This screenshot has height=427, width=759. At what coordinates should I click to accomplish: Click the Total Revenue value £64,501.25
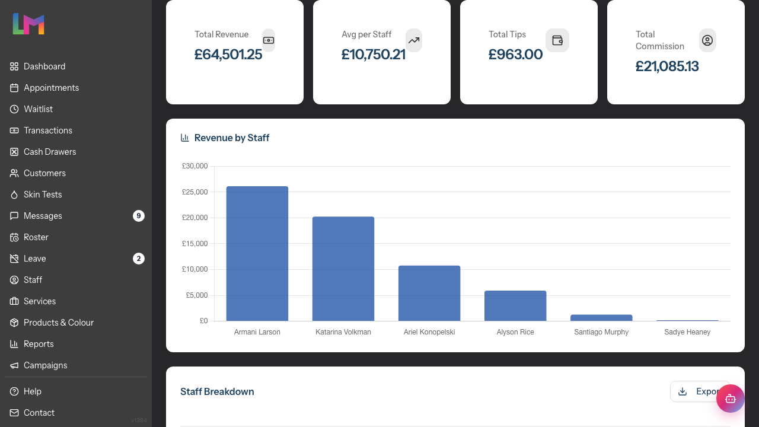pyautogui.click(x=228, y=55)
